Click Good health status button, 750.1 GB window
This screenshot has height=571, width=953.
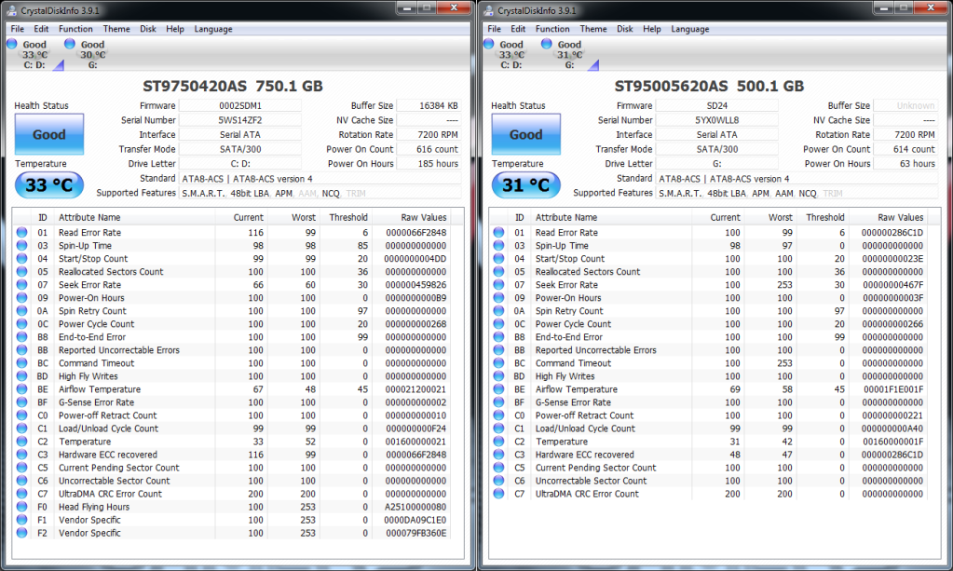[x=49, y=134]
